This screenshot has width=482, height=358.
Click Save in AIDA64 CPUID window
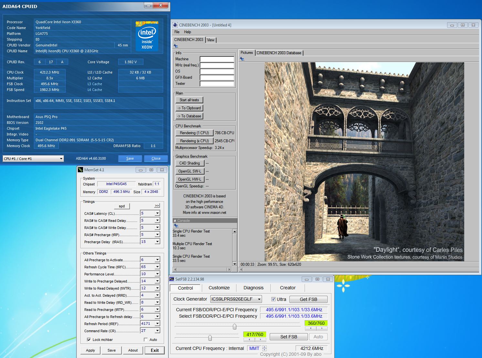click(x=130, y=158)
